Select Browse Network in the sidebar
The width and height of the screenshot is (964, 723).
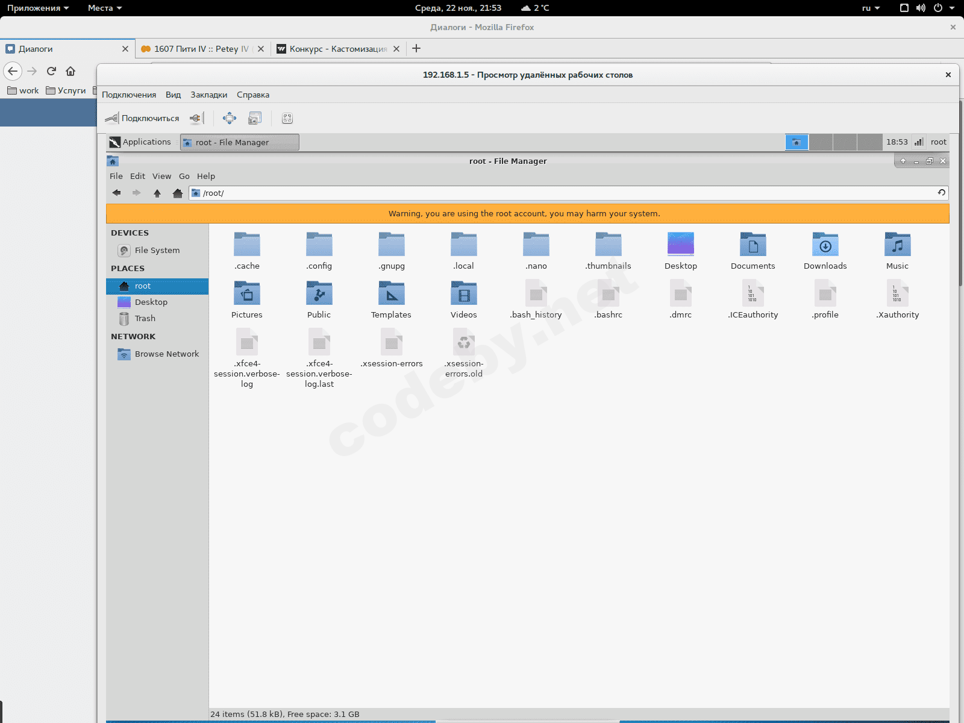click(x=166, y=354)
